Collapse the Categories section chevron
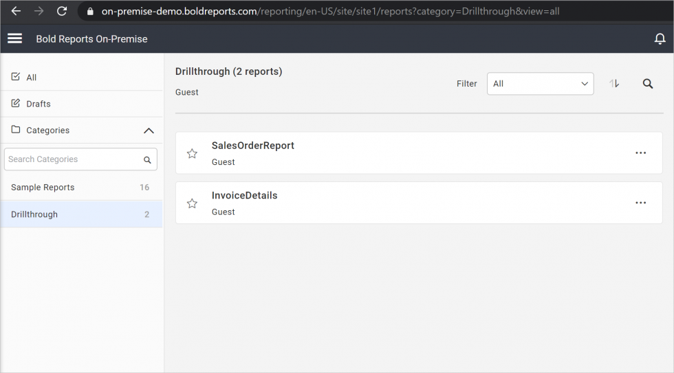The image size is (674, 373). tap(149, 131)
